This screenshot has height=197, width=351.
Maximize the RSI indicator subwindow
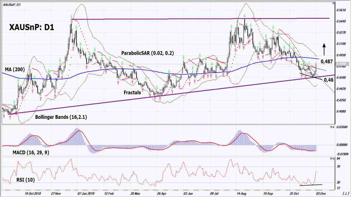(331, 159)
